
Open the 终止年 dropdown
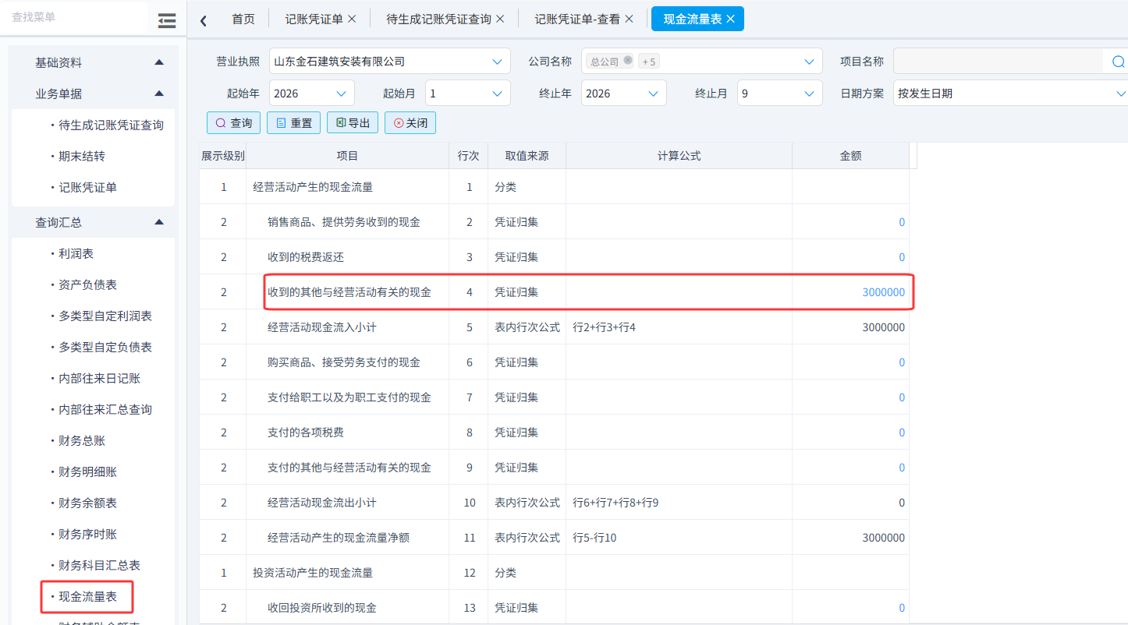[x=653, y=94]
